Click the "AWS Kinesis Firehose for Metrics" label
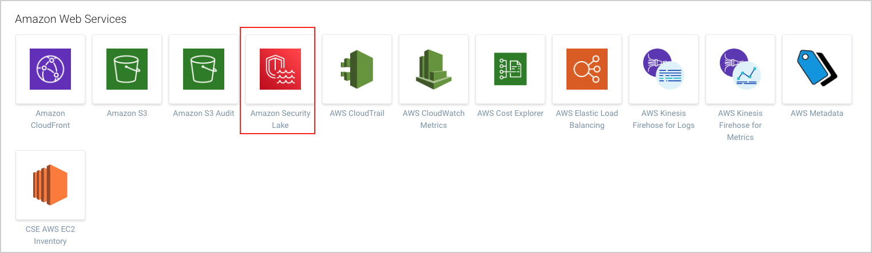This screenshot has width=872, height=253. click(740, 125)
